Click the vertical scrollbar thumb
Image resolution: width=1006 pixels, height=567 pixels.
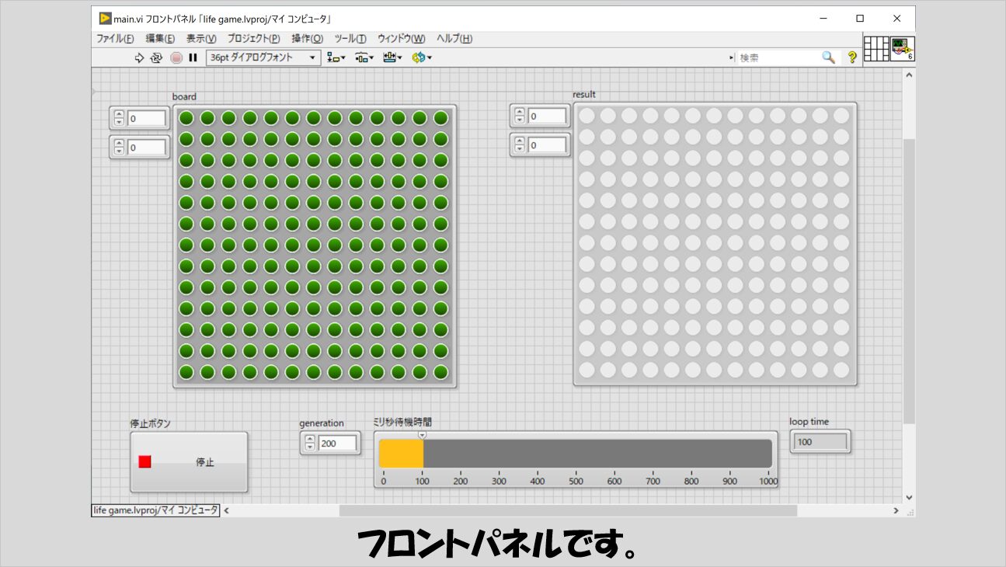coord(909,281)
